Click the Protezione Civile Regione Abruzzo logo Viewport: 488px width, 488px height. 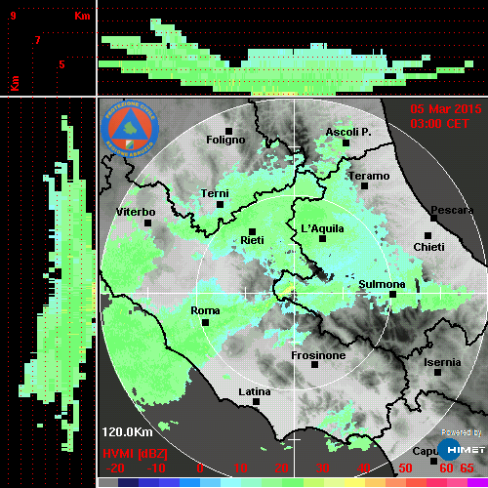click(x=130, y=129)
